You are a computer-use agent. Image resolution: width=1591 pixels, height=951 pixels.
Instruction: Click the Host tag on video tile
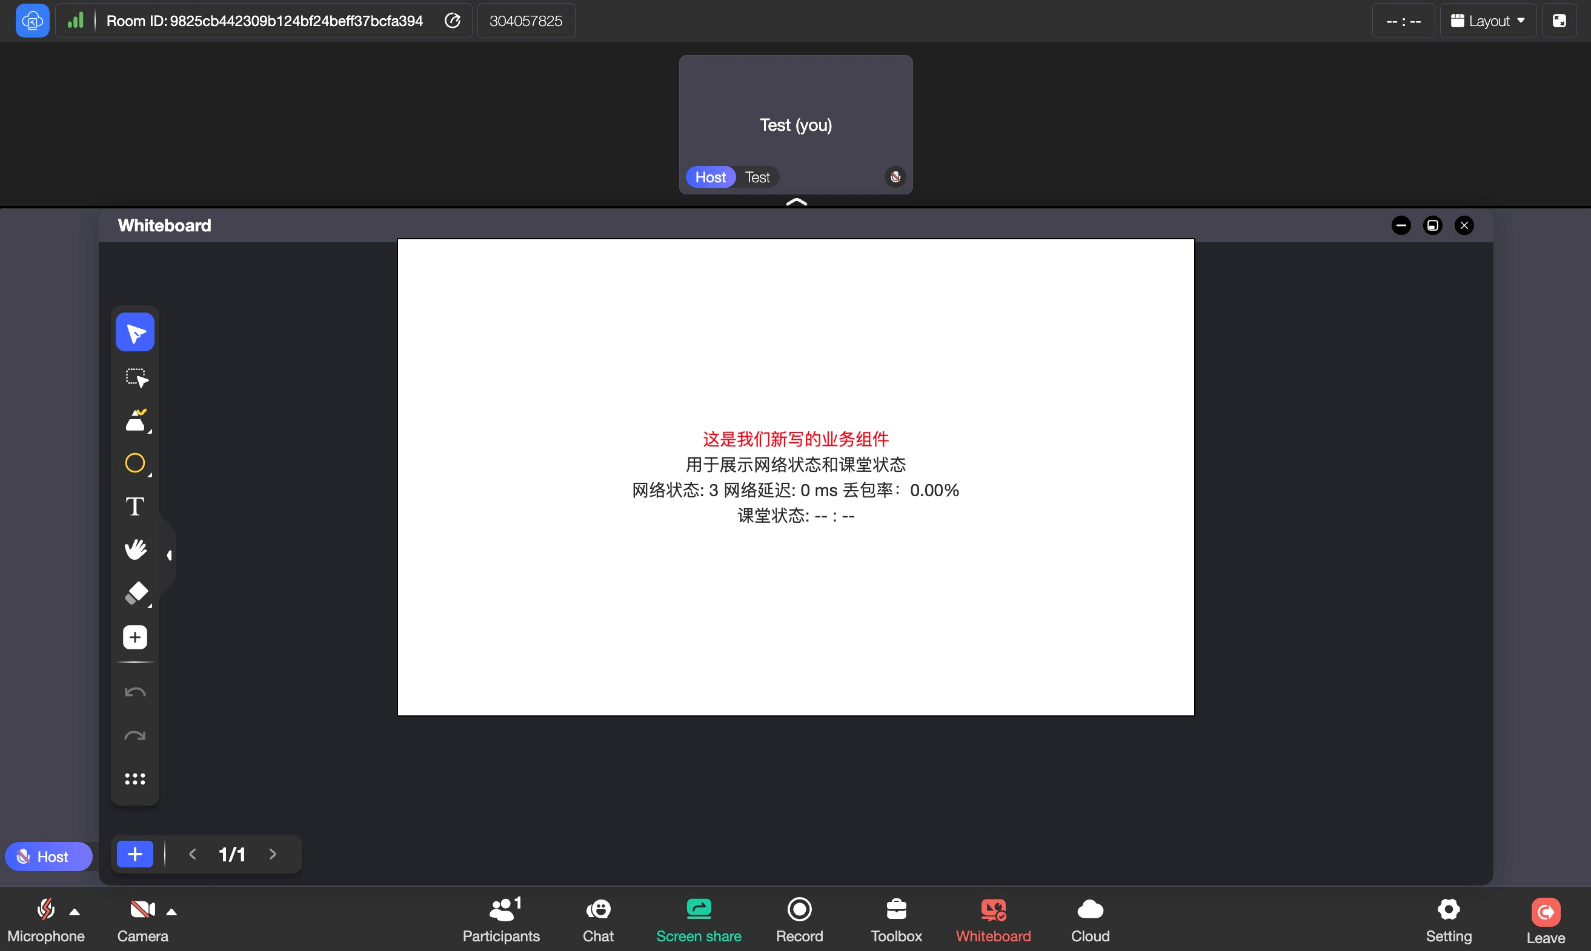[710, 177]
